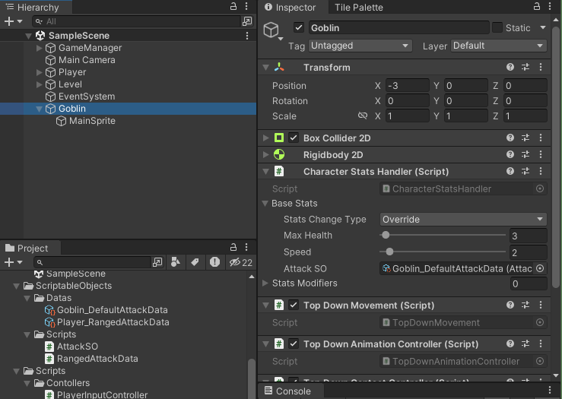Toggle the Scale constrain proportions link
Viewport: 562px width, 399px height.
click(362, 116)
